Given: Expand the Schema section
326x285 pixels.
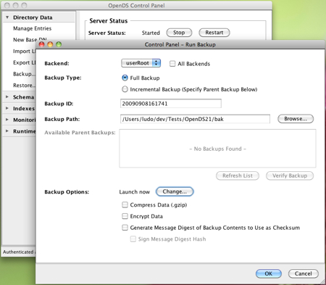Looking at the screenshot, I should click(7, 97).
